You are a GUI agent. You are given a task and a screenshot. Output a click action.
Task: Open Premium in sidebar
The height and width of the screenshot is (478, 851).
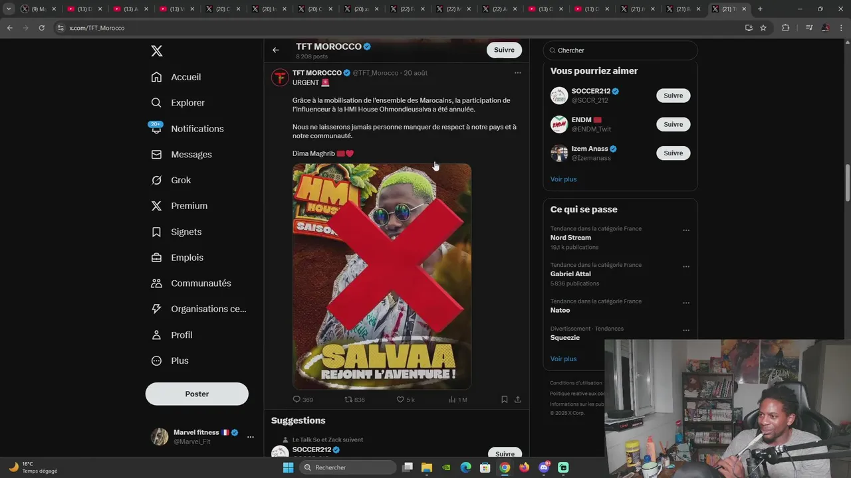click(180, 206)
